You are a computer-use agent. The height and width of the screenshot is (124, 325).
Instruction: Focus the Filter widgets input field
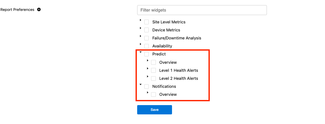point(202,10)
